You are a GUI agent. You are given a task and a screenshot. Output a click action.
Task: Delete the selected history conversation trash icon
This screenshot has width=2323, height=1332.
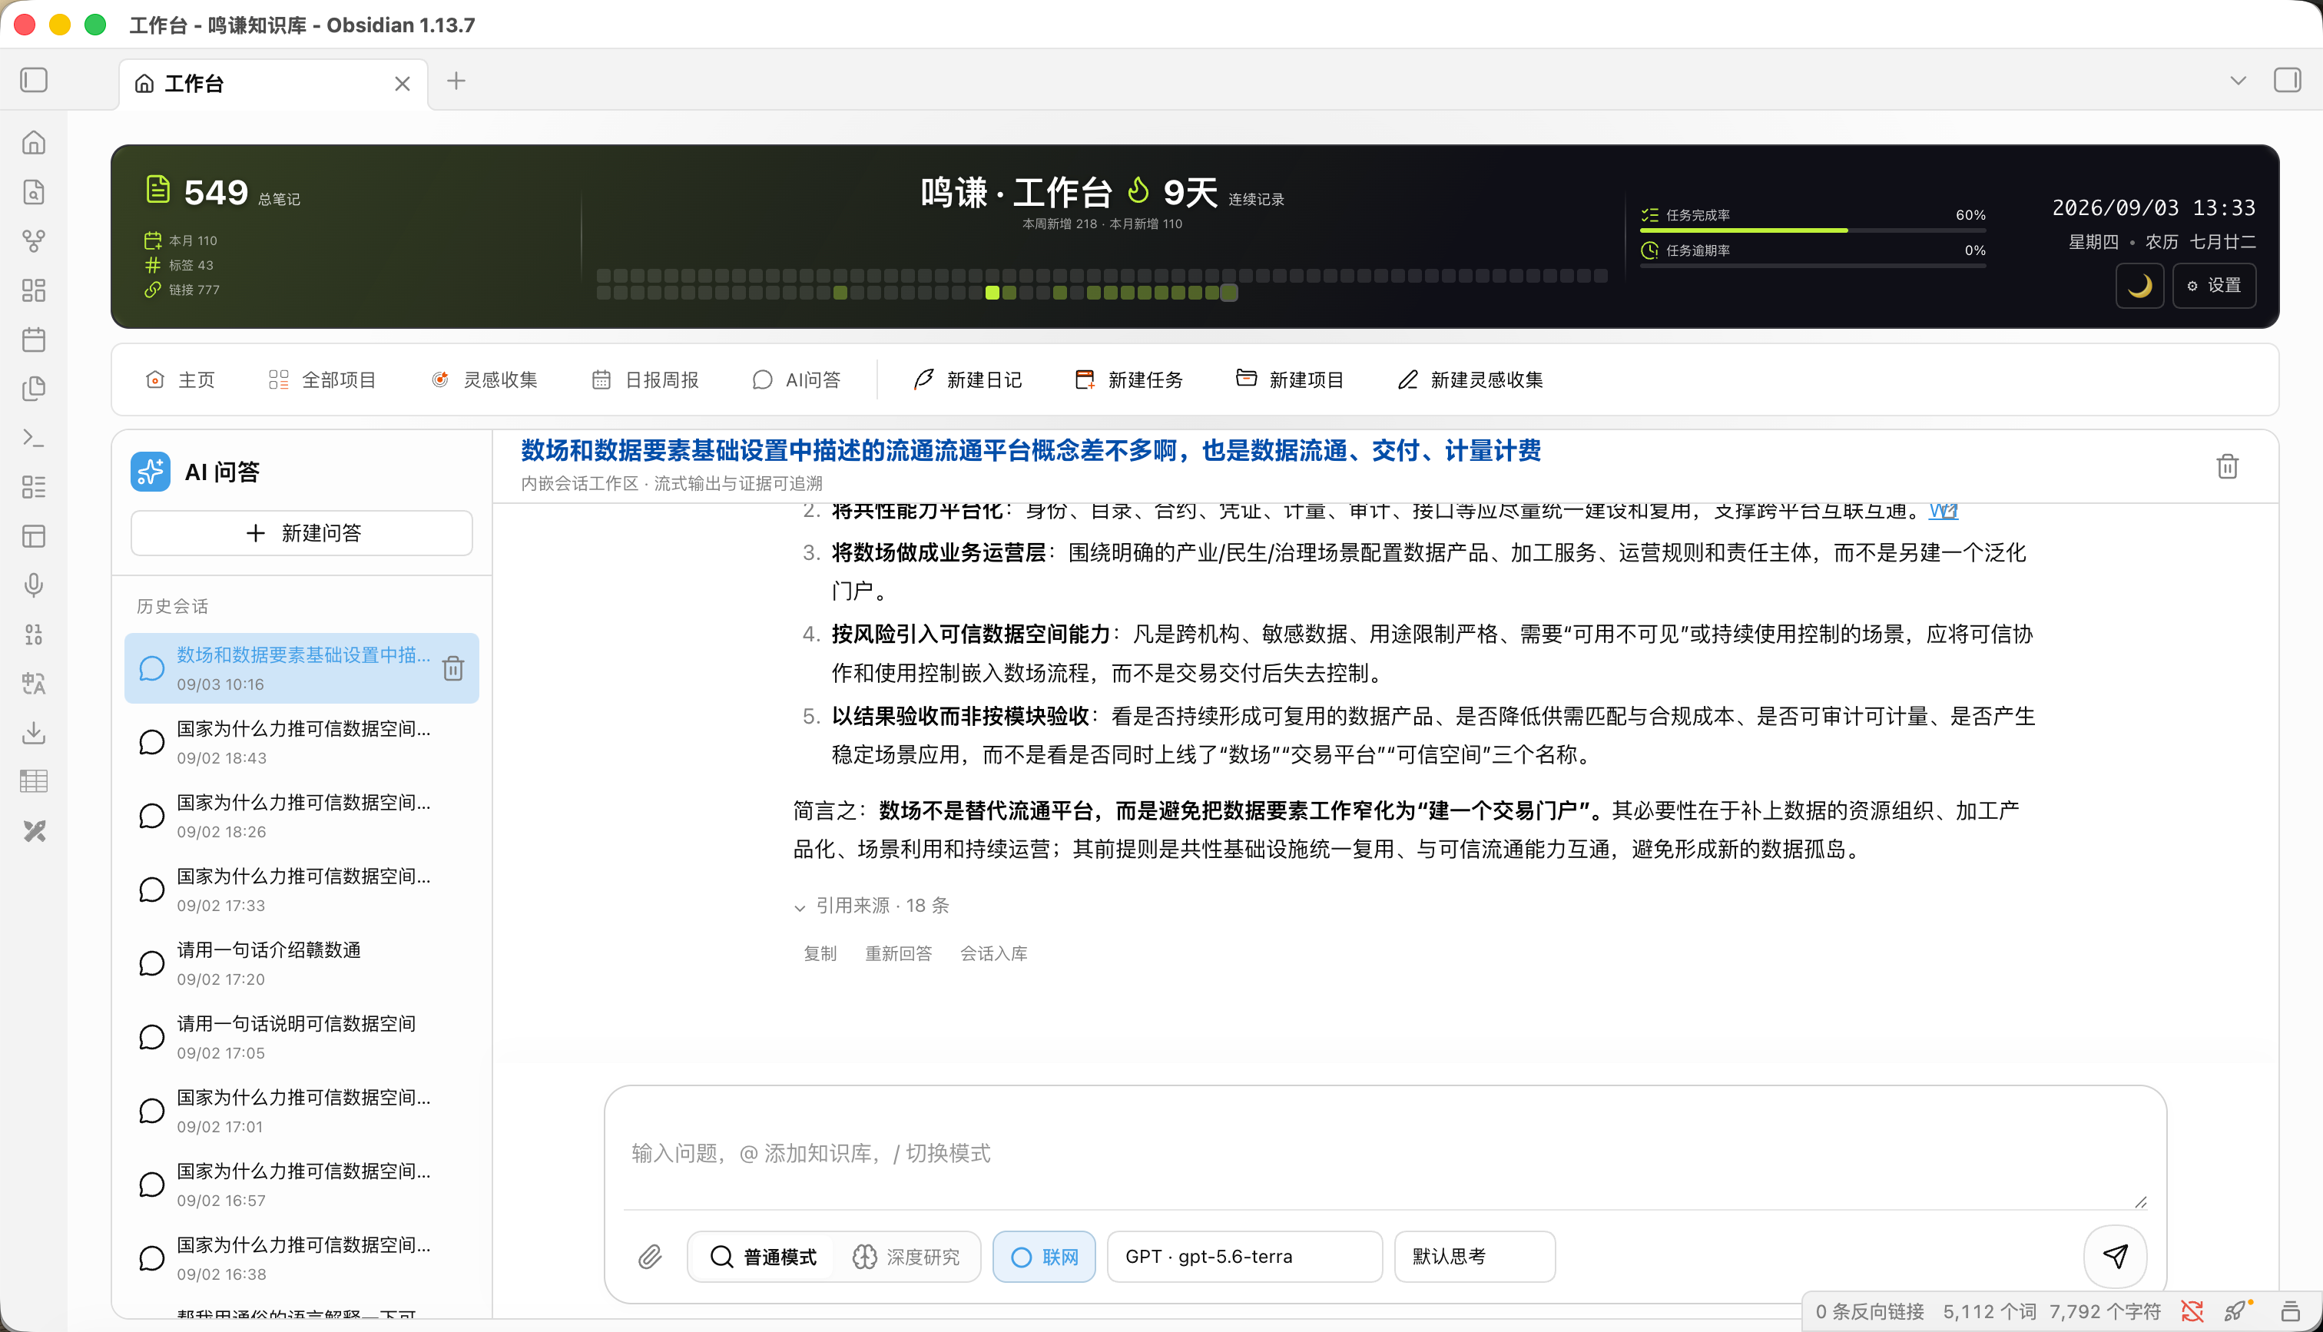[x=454, y=669]
